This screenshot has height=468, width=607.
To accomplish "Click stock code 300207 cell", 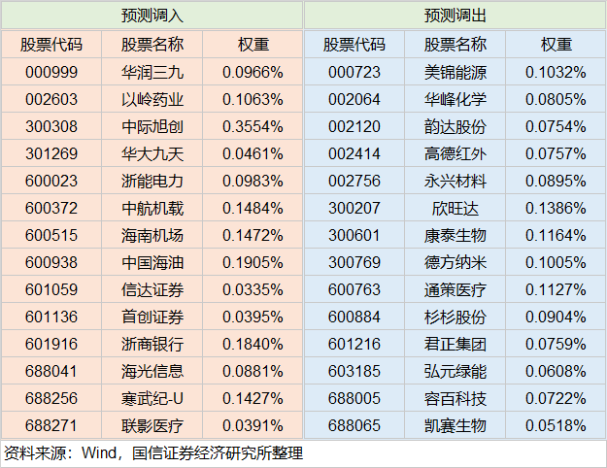I will tap(354, 208).
